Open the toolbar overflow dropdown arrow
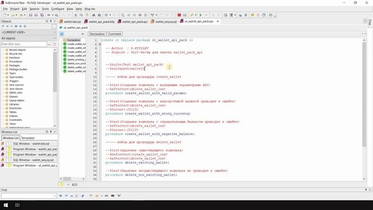Image resolution: width=373 pixels, height=210 pixels. (x=275, y=16)
